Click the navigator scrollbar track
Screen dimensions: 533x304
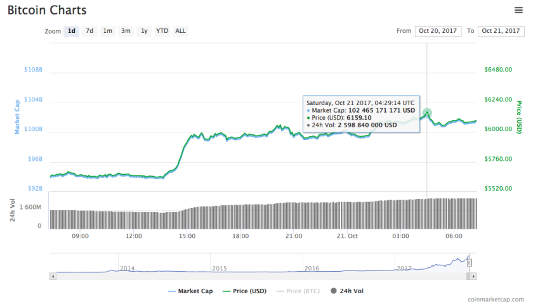(x=254, y=276)
